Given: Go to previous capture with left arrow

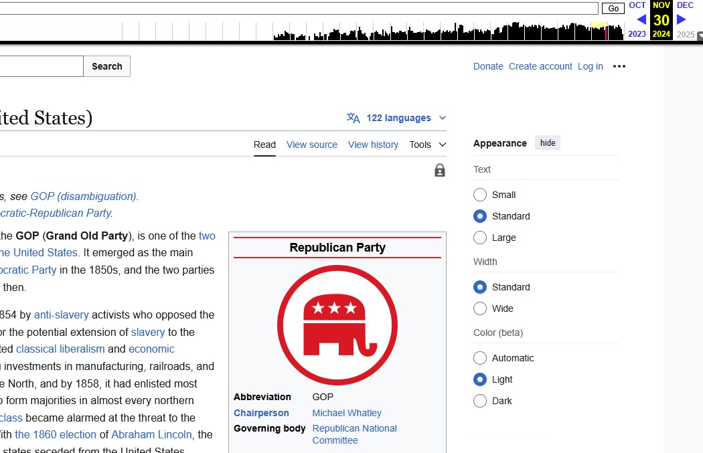Looking at the screenshot, I should click(x=641, y=19).
